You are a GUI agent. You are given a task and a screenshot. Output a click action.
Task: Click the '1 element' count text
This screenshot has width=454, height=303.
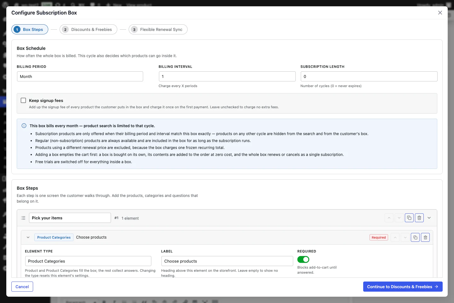[x=130, y=218]
